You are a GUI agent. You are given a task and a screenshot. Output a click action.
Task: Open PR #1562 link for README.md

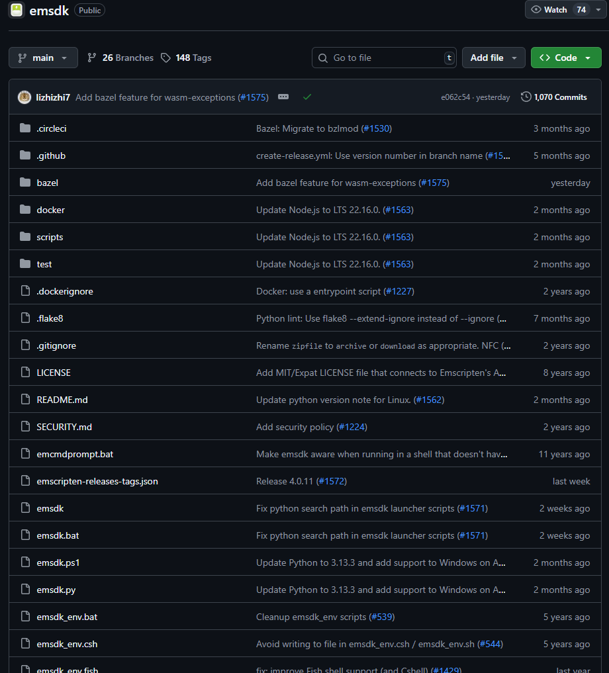pos(429,400)
